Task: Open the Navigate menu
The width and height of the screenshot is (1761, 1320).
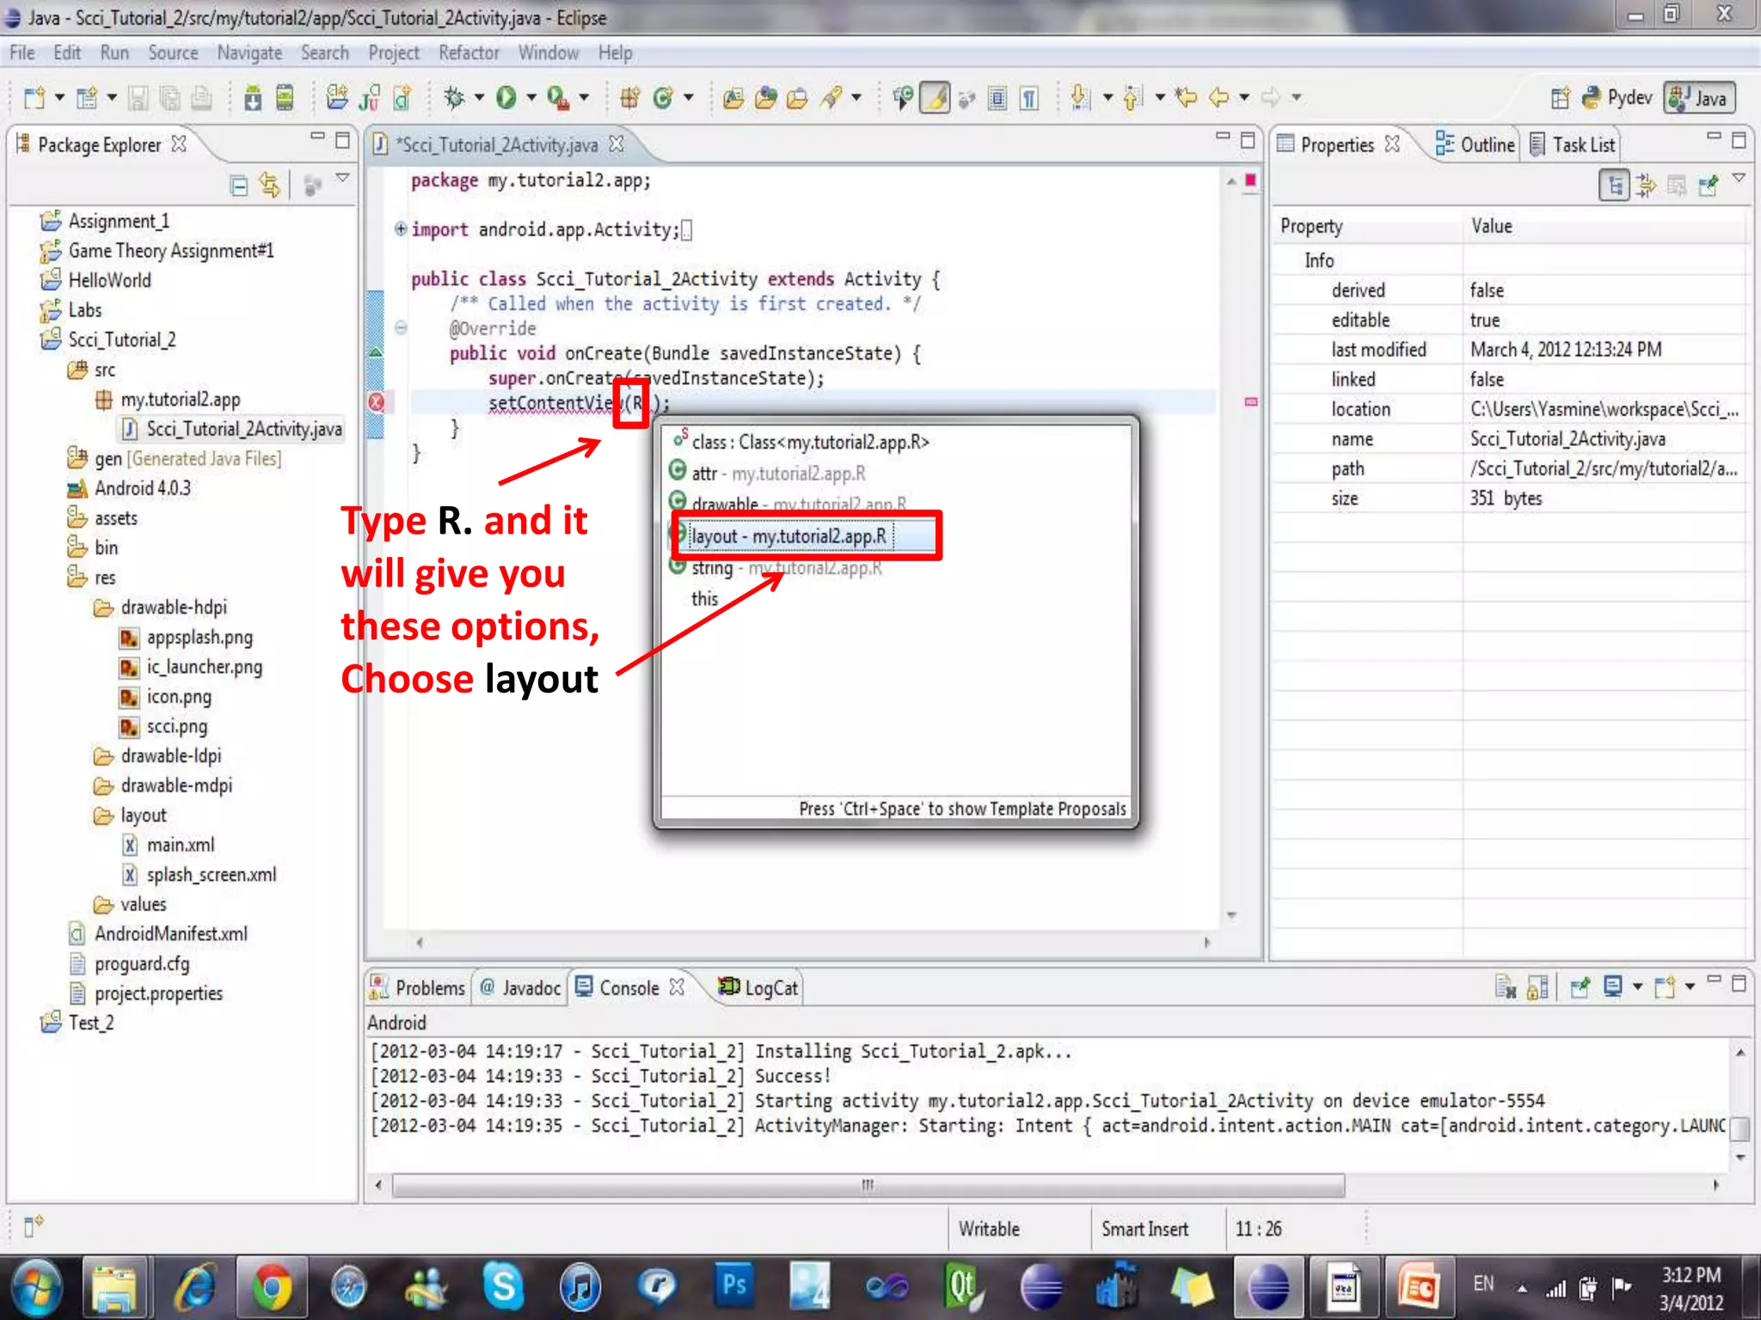Action: click(x=249, y=52)
